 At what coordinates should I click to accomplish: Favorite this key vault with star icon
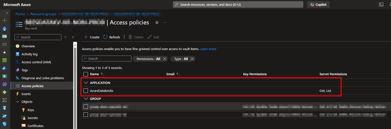click(x=157, y=23)
